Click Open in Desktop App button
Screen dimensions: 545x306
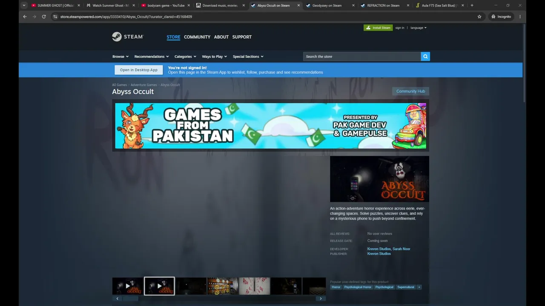tap(138, 70)
